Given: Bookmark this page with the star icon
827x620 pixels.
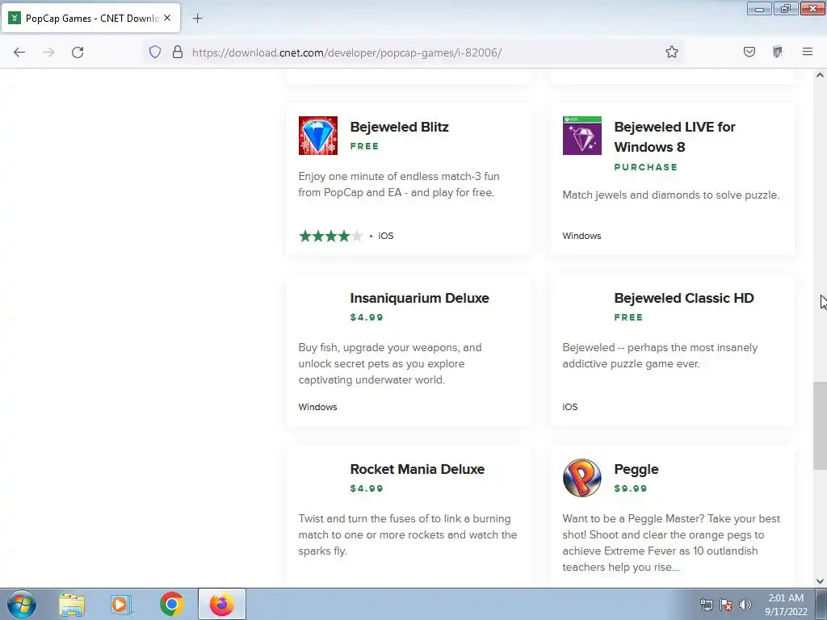Looking at the screenshot, I should [x=671, y=52].
